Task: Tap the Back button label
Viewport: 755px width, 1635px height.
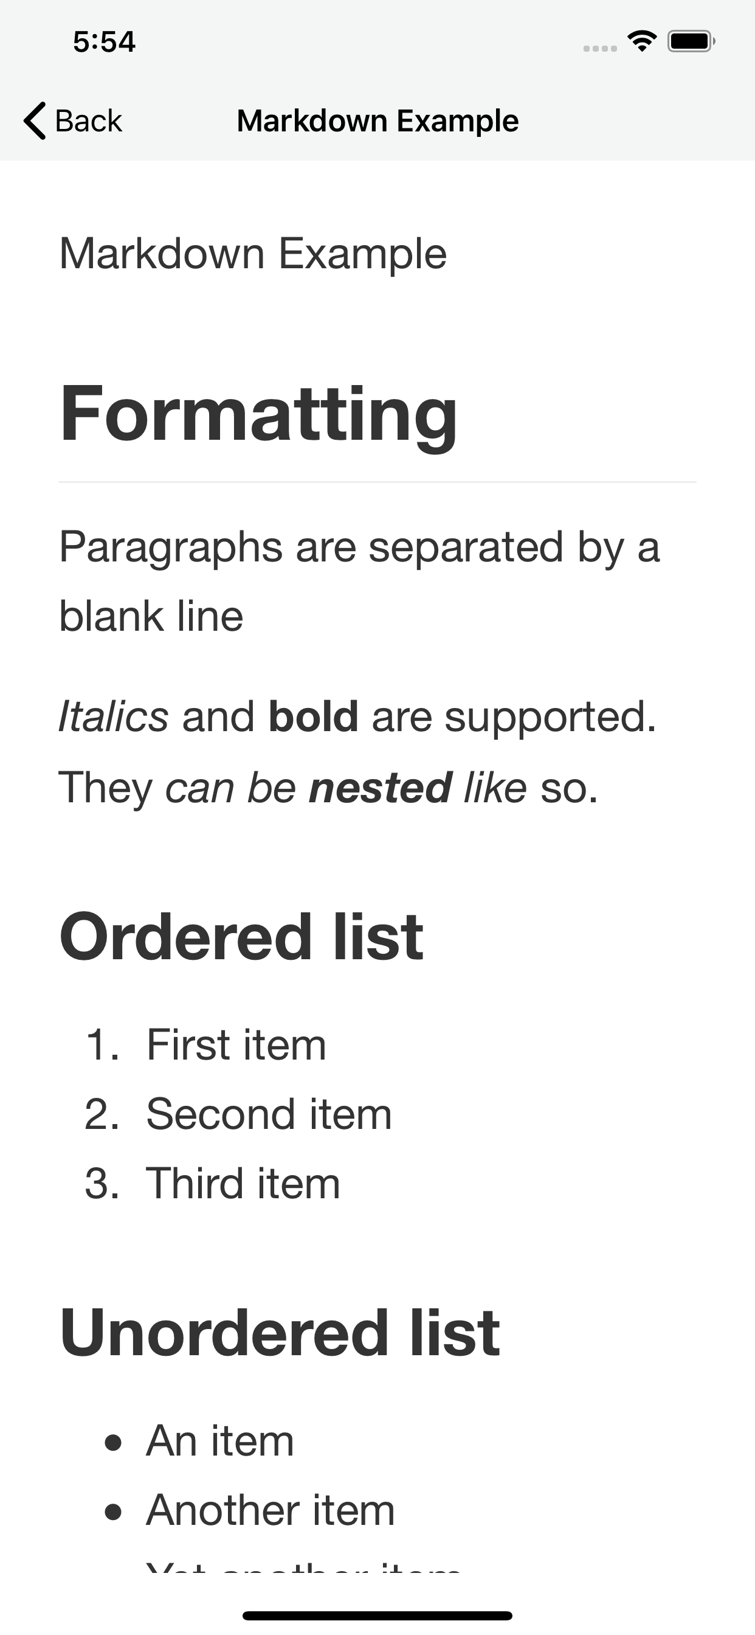Action: (x=88, y=120)
